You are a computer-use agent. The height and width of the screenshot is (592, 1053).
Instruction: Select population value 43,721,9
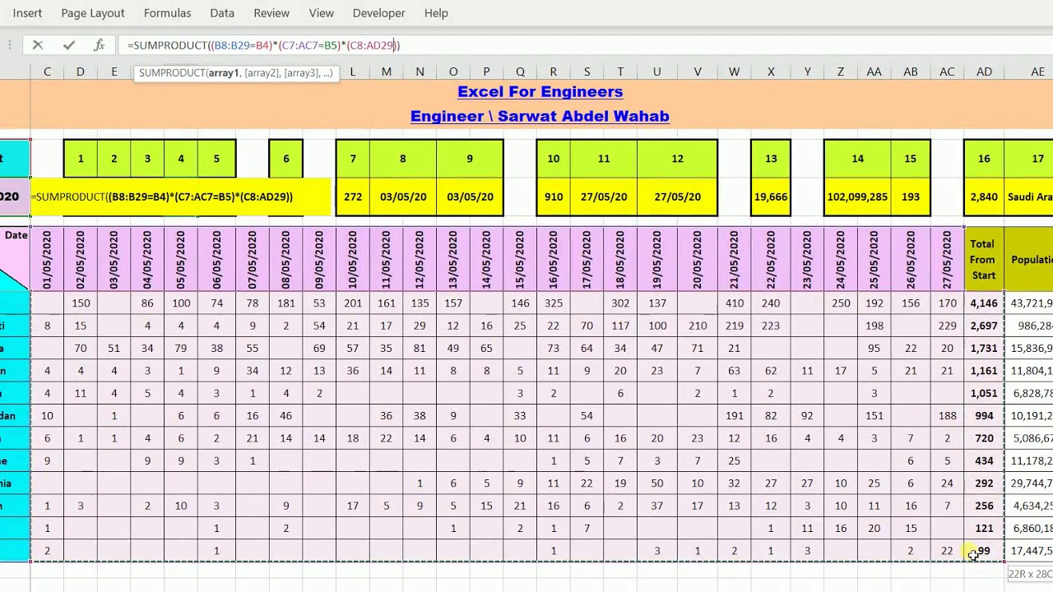(x=1030, y=303)
